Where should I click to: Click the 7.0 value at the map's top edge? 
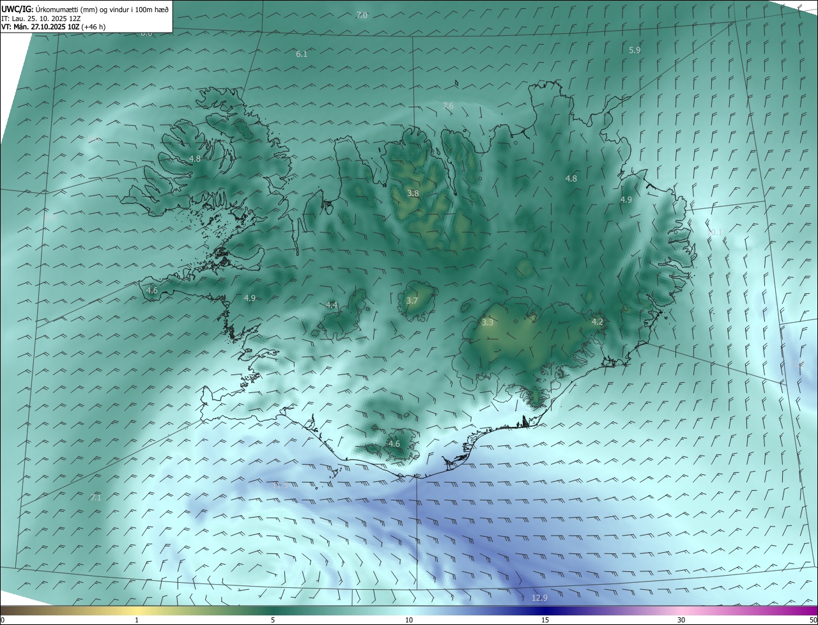pos(362,15)
